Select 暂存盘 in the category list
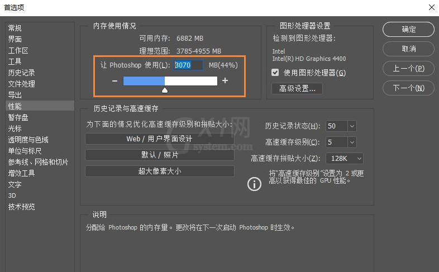This screenshot has height=272, width=439. pyautogui.click(x=40, y=117)
